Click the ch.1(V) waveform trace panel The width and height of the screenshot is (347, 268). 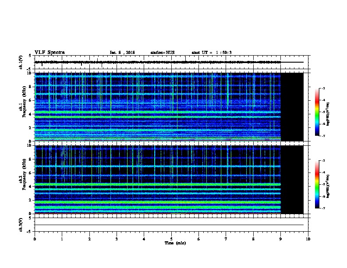click(x=171, y=62)
